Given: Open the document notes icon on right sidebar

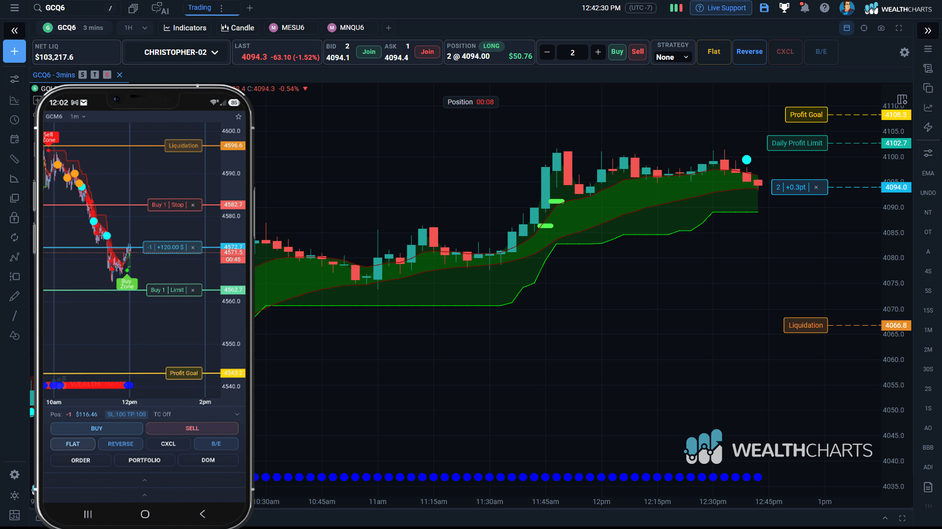Looking at the screenshot, I should coord(928,487).
